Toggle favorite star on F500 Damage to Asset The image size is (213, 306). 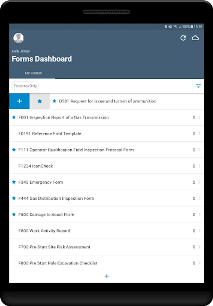[x=14, y=215]
